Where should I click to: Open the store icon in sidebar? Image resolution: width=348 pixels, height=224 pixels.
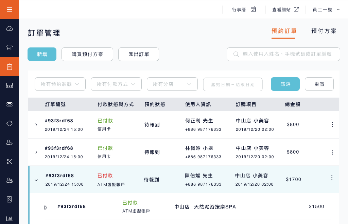9,47
